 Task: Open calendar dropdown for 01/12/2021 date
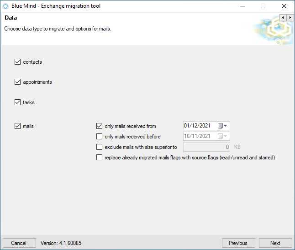click(x=222, y=126)
